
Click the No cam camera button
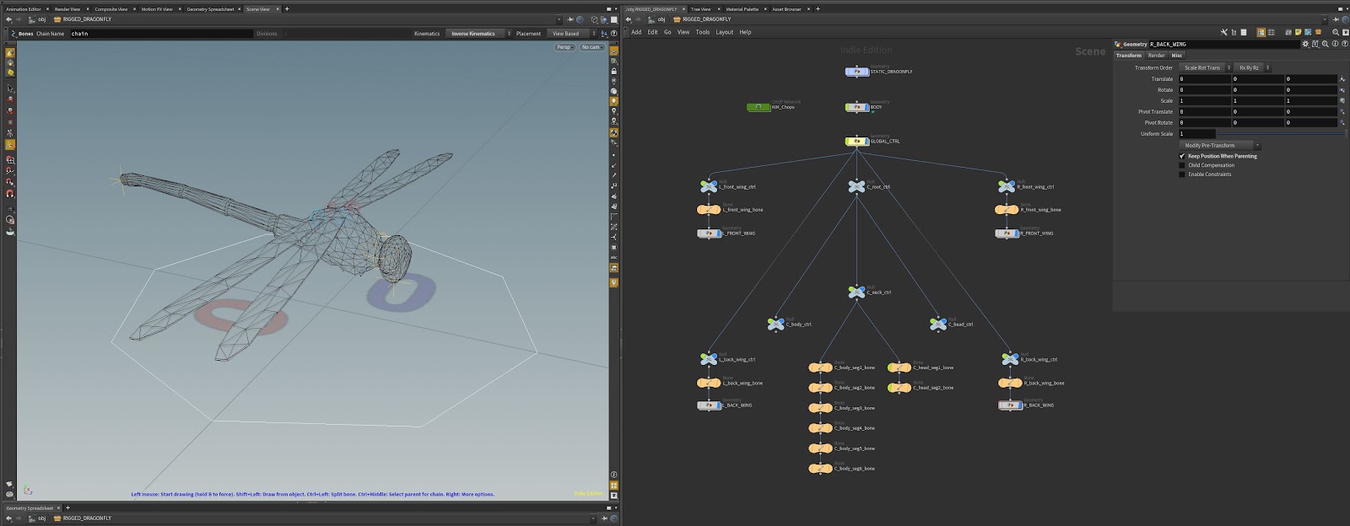click(x=591, y=47)
